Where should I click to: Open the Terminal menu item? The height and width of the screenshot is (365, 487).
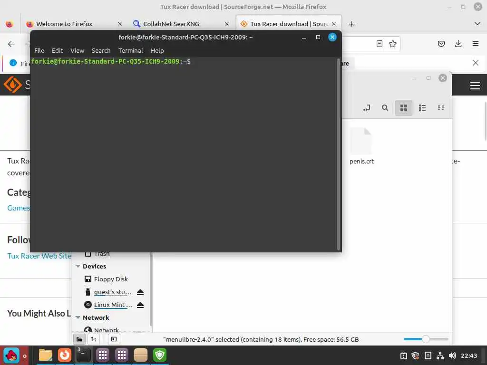tap(130, 50)
